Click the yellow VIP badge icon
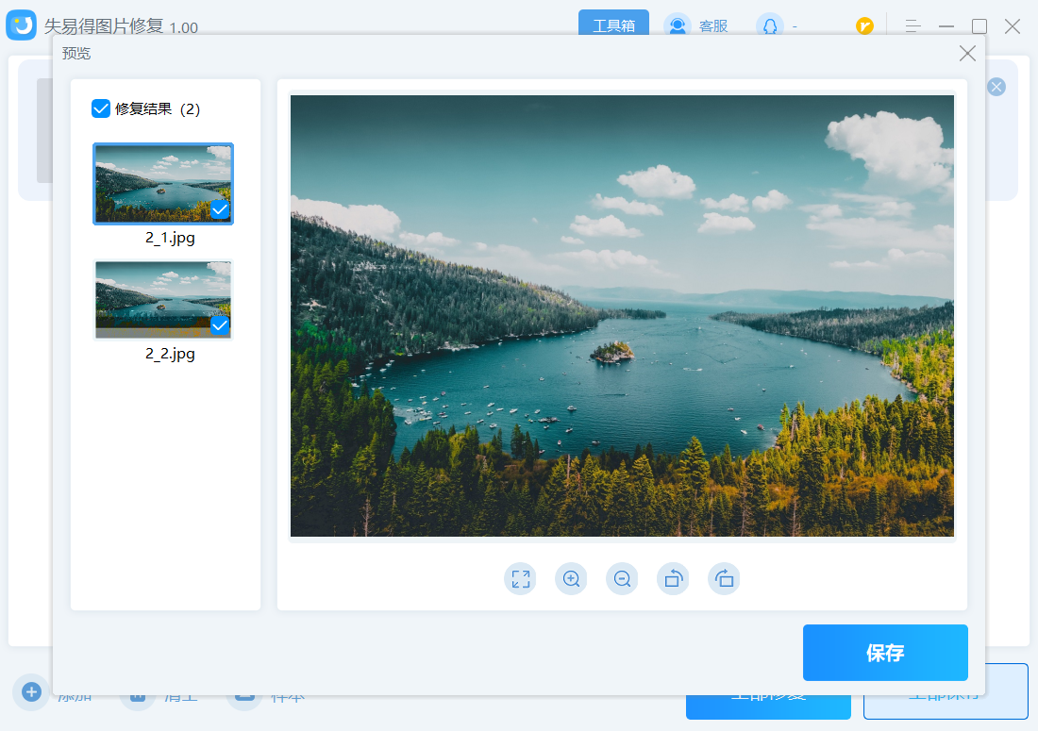The image size is (1038, 731). 864,25
